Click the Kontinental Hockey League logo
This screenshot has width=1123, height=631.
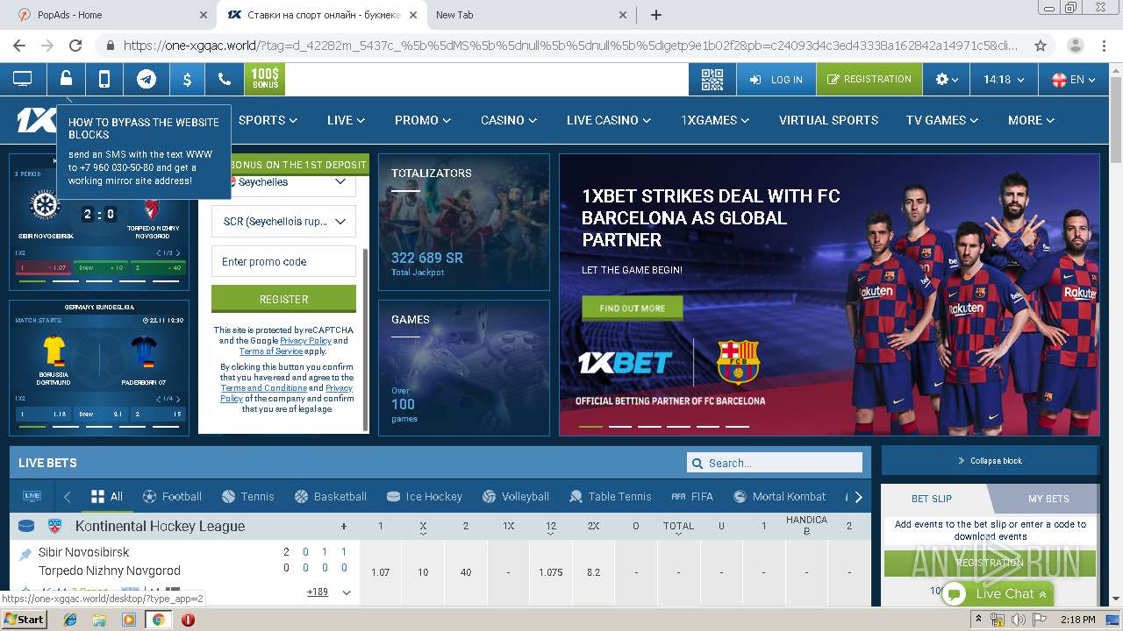coord(54,527)
